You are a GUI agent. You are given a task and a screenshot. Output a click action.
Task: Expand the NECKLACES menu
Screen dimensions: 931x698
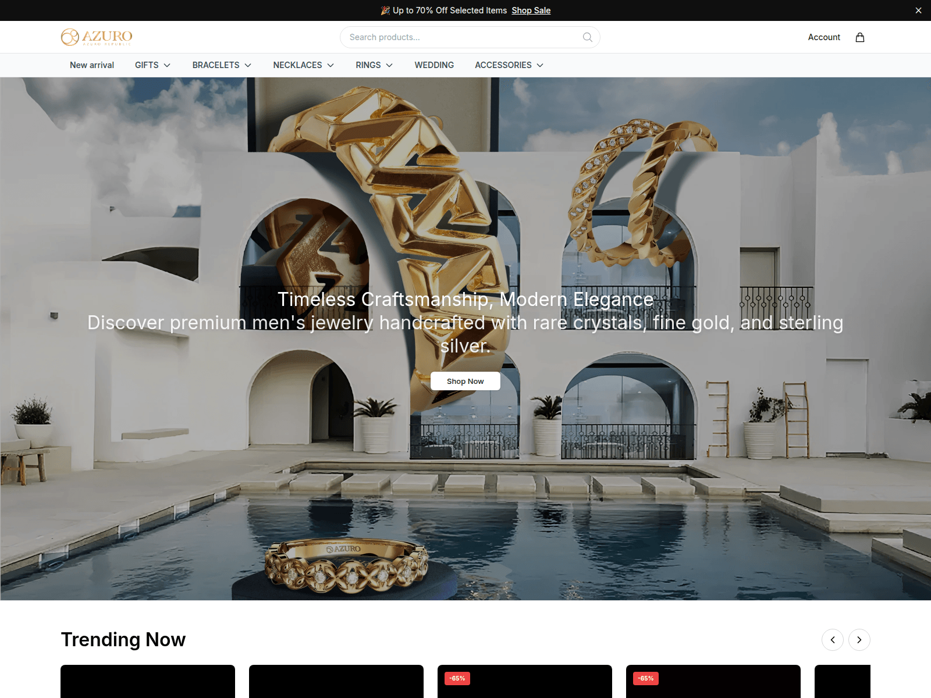[303, 65]
